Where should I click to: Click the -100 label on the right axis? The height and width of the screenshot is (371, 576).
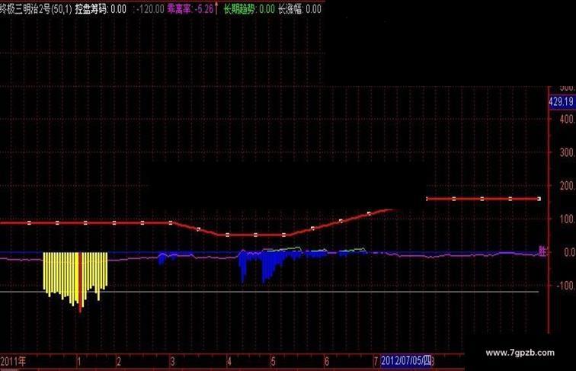[566, 285]
